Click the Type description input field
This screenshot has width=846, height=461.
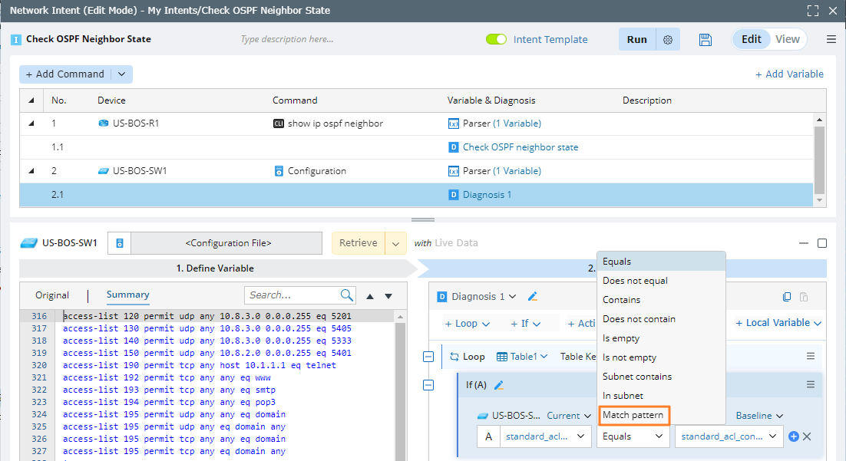[287, 40]
